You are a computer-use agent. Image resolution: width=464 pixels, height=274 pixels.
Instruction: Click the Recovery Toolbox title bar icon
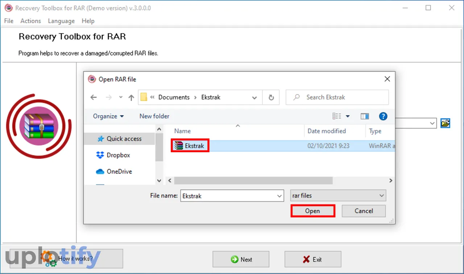(x=8, y=8)
